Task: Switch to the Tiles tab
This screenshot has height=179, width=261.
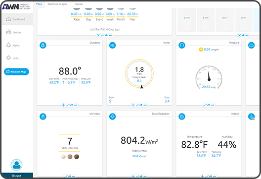Action: (39, 4)
